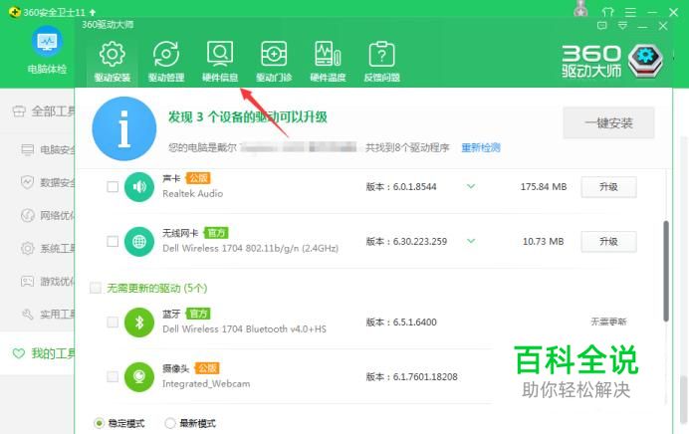Open the skin shirt icon in title bar

pyautogui.click(x=608, y=12)
